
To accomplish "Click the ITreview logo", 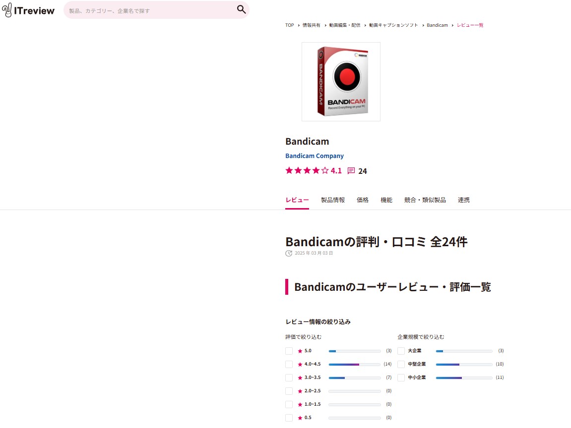I will coord(28,10).
